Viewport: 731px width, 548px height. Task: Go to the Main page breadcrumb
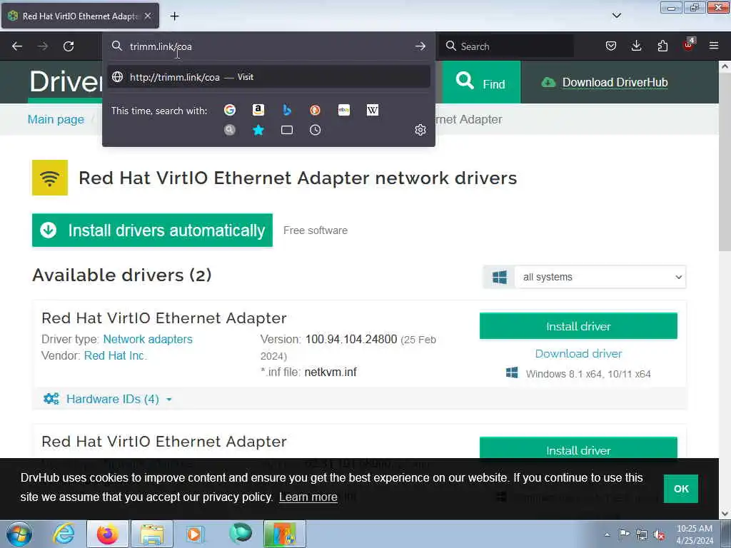click(56, 119)
